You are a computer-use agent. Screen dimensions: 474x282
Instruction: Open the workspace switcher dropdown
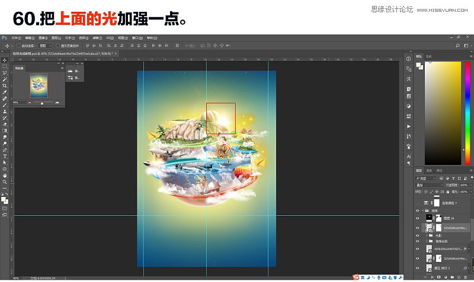point(467,46)
